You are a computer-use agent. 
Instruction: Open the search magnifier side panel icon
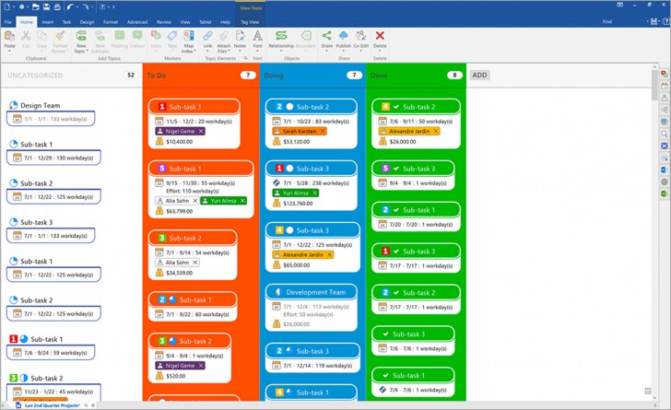point(665,134)
